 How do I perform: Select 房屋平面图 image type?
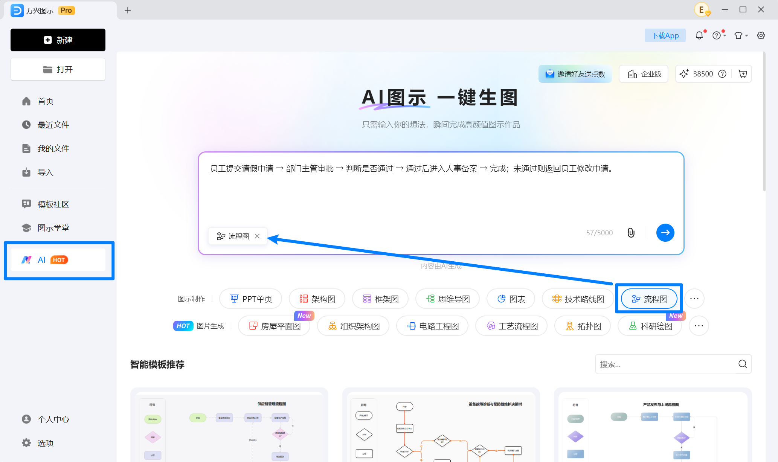274,326
